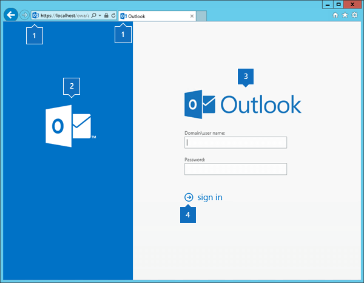Maximize the browser window
Viewport: 364px width, 283px height.
pos(339,4)
